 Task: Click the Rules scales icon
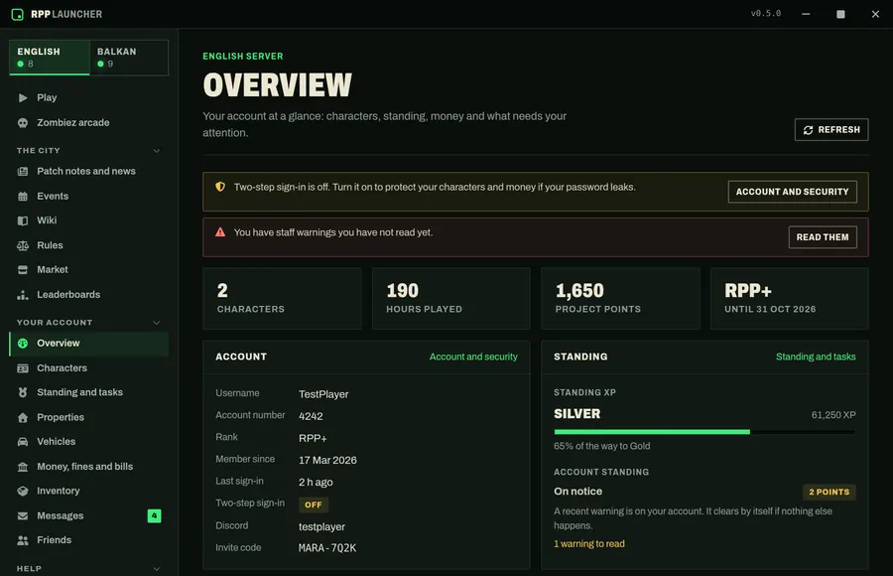pyautogui.click(x=23, y=246)
